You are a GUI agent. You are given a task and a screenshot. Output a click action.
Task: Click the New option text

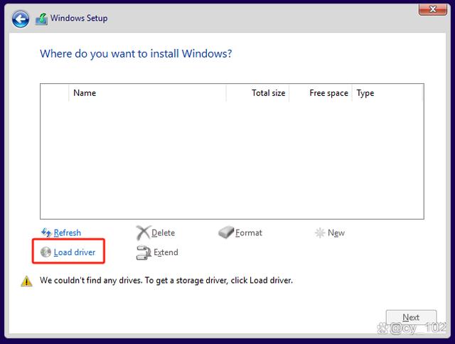click(336, 233)
